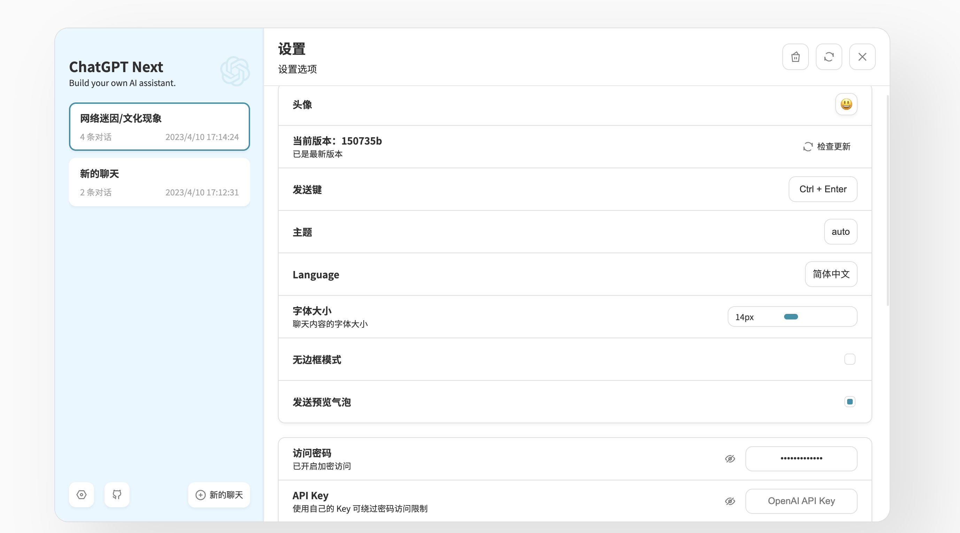Screen dimensions: 960x533
Task: Click the trash clear-data icon in header
Action: (x=795, y=57)
